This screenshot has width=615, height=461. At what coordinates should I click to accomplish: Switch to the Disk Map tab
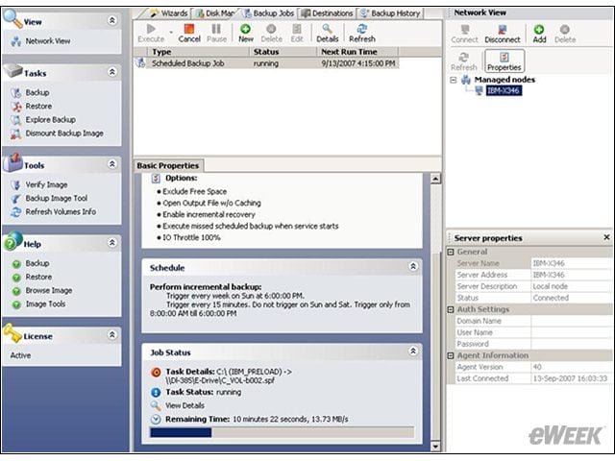(215, 13)
